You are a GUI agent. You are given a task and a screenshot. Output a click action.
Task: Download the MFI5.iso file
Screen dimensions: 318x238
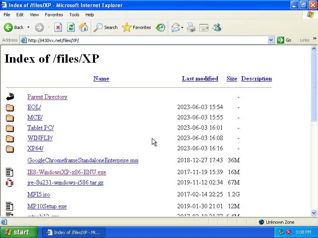coord(39,194)
